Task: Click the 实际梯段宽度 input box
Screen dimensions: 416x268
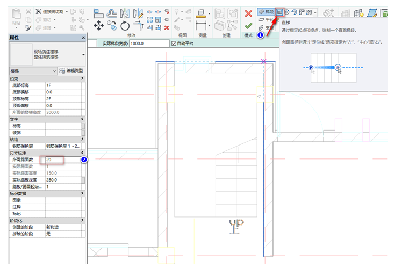Action: pos(148,44)
